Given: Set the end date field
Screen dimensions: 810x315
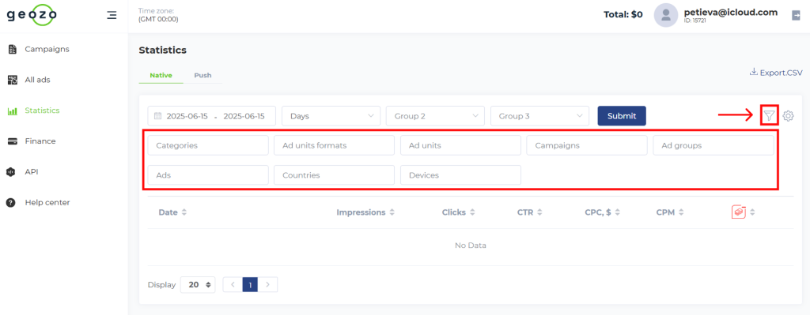Looking at the screenshot, I should pyautogui.click(x=244, y=116).
